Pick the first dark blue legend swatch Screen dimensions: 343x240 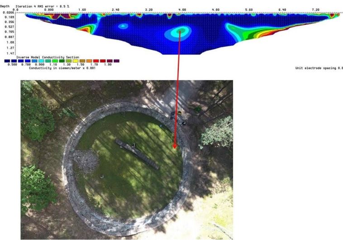click(x=7, y=61)
